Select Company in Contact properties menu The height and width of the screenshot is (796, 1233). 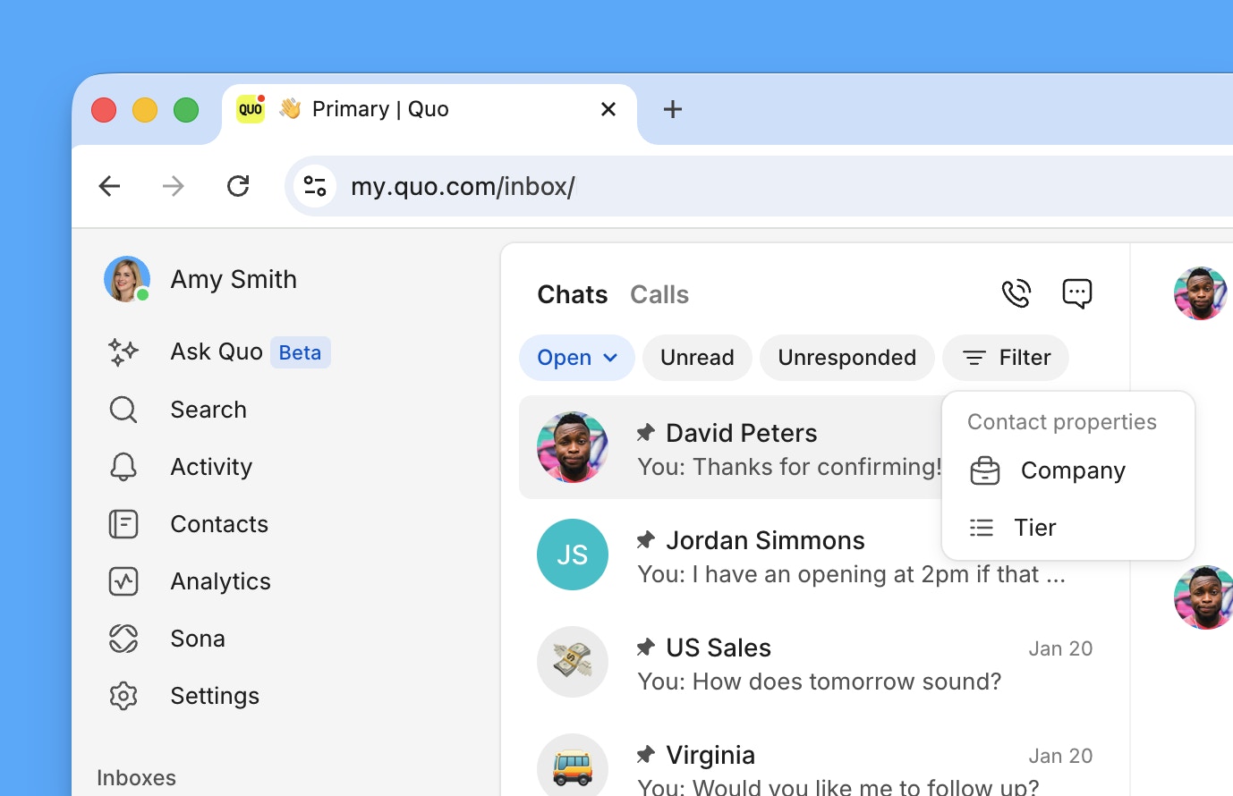pos(1068,470)
